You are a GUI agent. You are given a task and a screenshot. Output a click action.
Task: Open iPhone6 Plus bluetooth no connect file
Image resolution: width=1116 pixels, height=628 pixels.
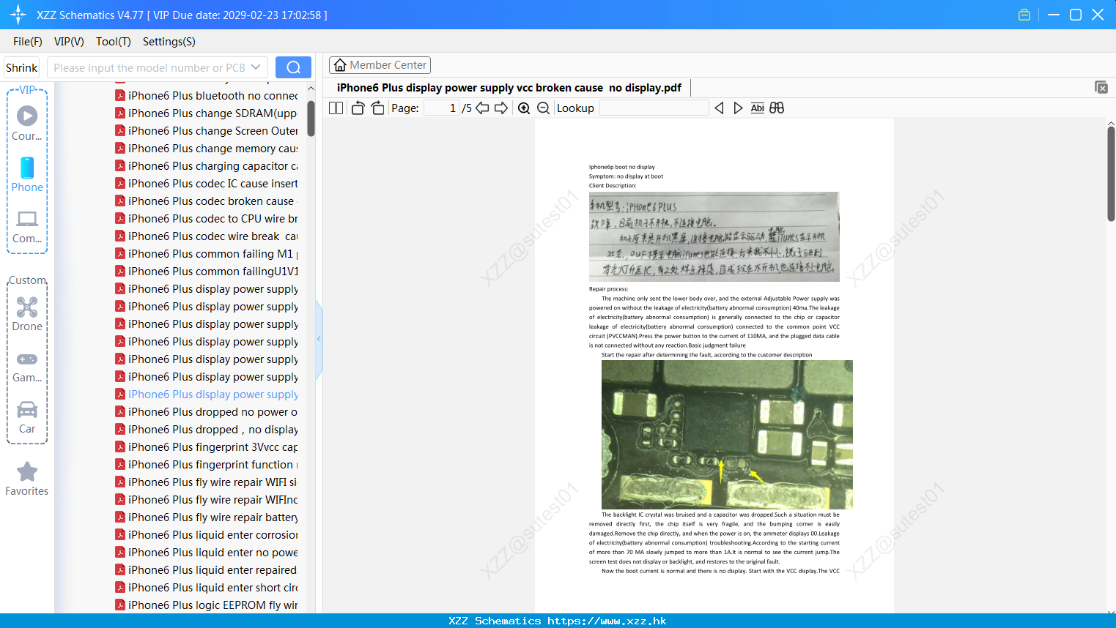(x=207, y=95)
